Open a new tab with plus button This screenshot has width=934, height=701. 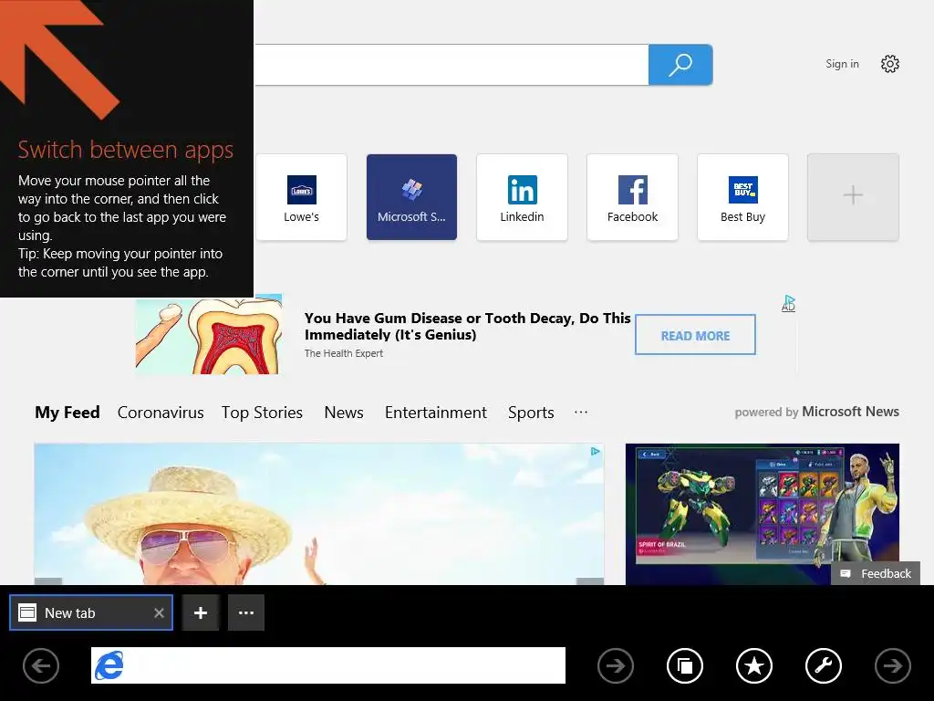point(201,612)
